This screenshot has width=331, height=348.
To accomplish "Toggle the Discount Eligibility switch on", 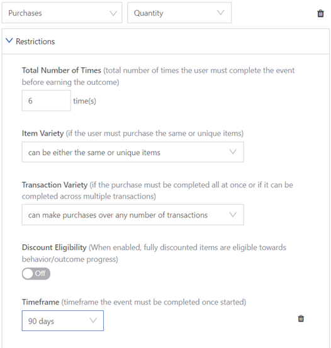I will coord(36,274).
